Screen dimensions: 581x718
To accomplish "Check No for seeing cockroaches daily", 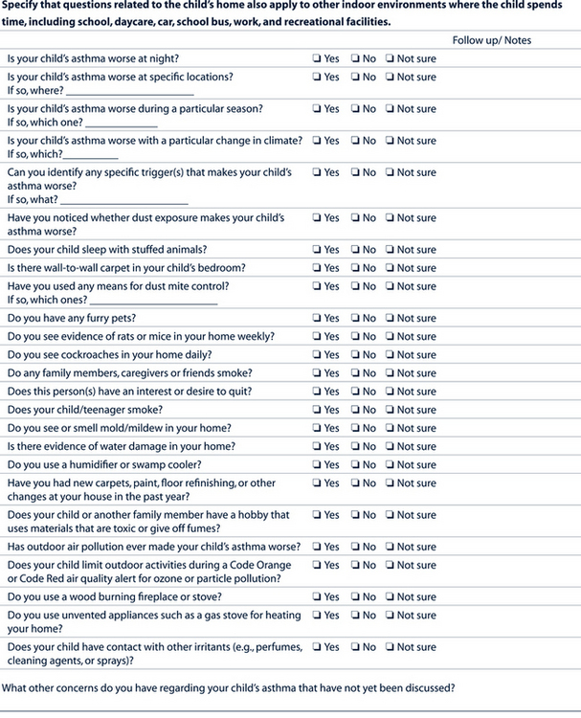I will pos(354,354).
